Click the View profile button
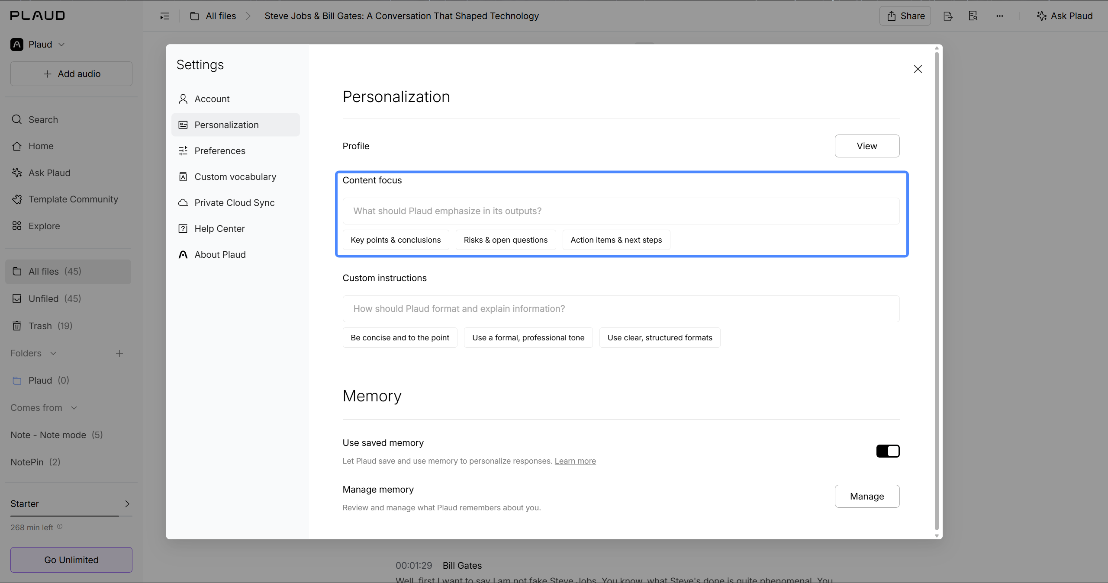The image size is (1108, 583). coord(867,146)
